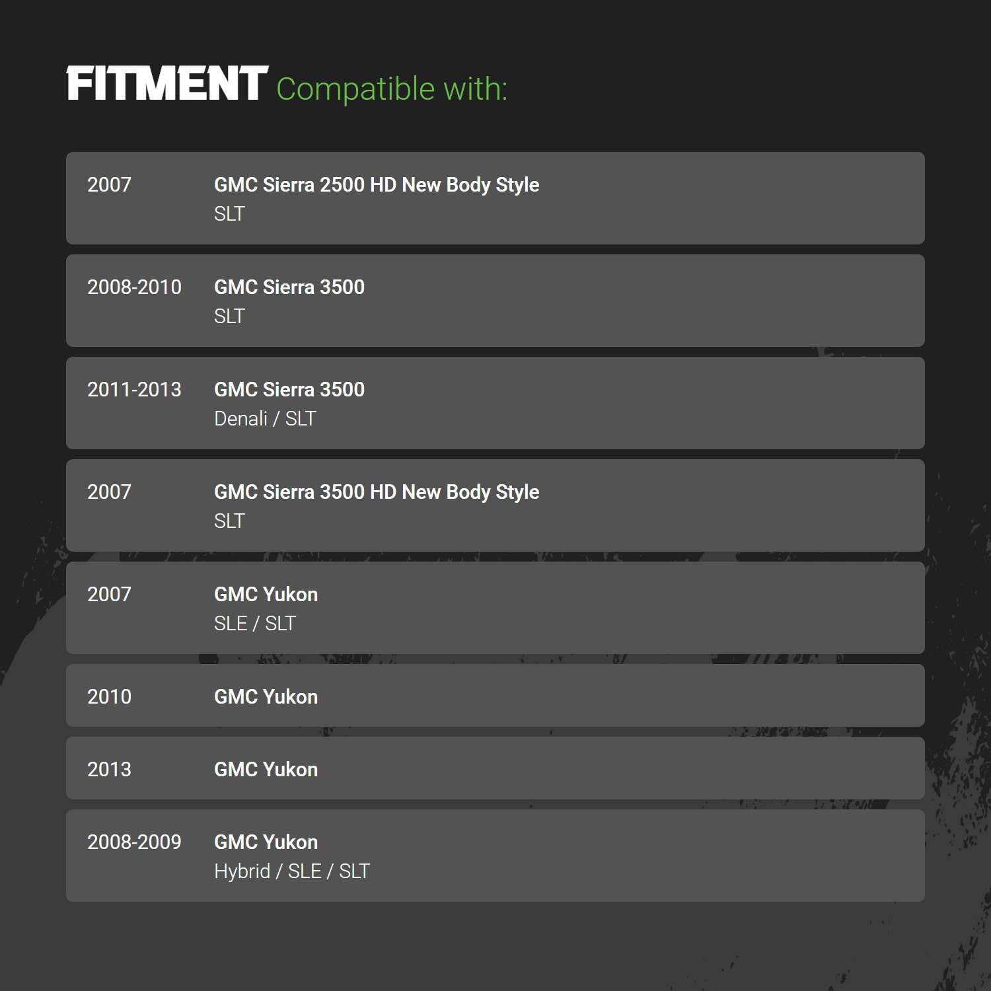The image size is (991, 991).
Task: Click the 'SLE / SLT' trim text
Action: point(255,624)
